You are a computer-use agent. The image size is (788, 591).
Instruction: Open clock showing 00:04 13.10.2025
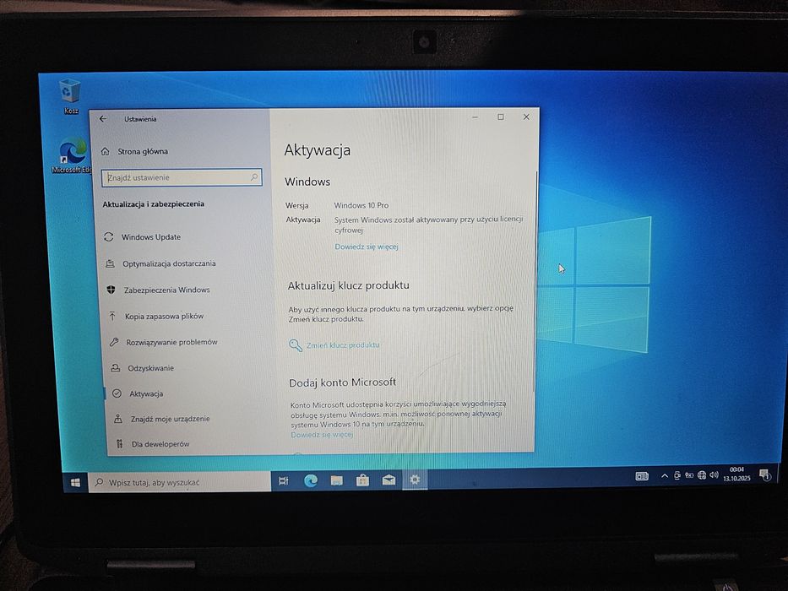[736, 474]
